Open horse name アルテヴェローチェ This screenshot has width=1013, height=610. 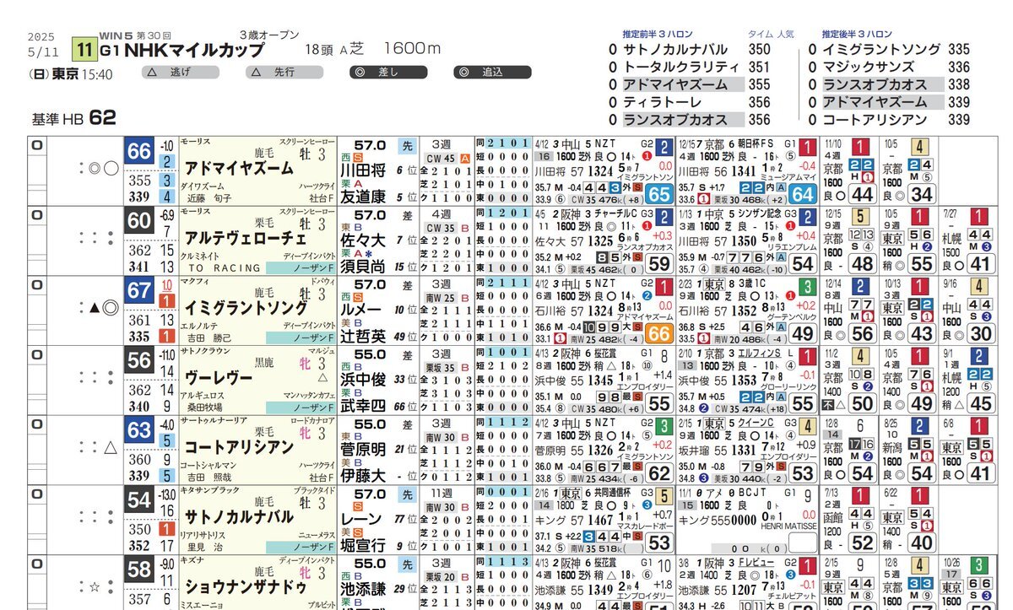point(246,238)
